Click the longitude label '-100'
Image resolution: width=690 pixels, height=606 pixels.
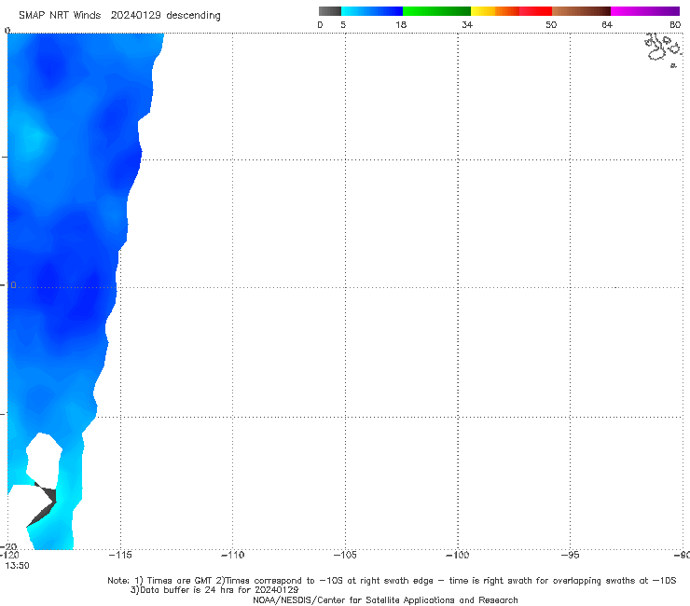(458, 555)
